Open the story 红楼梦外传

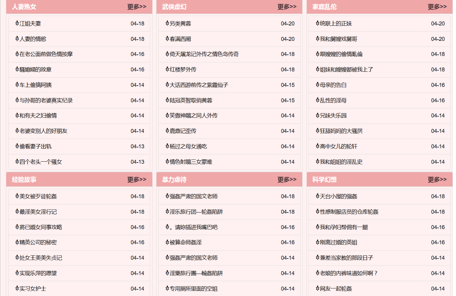coord(183,70)
